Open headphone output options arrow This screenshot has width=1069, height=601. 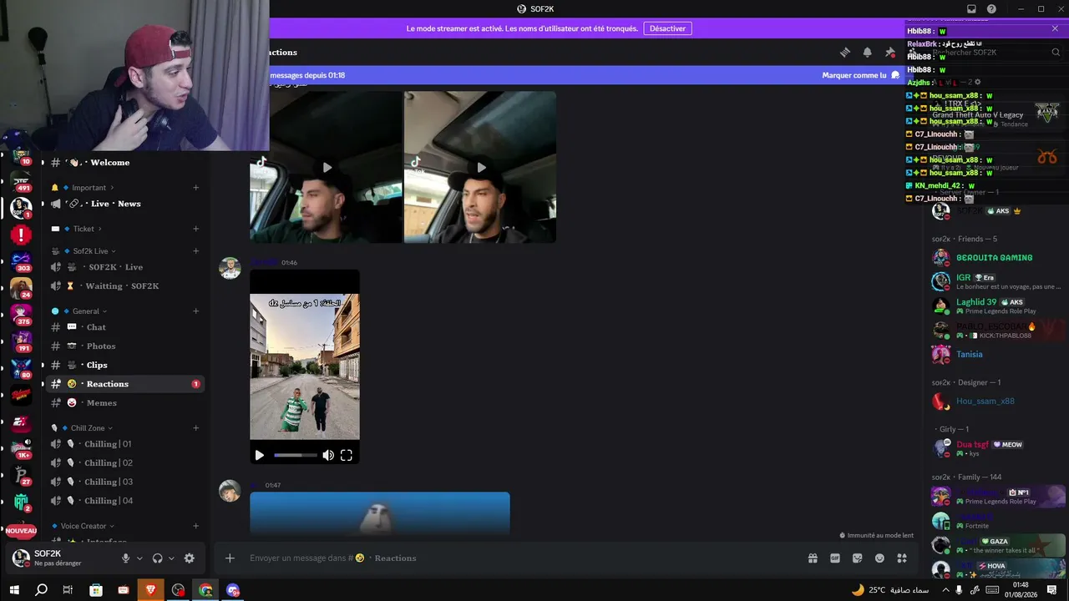coord(171,558)
